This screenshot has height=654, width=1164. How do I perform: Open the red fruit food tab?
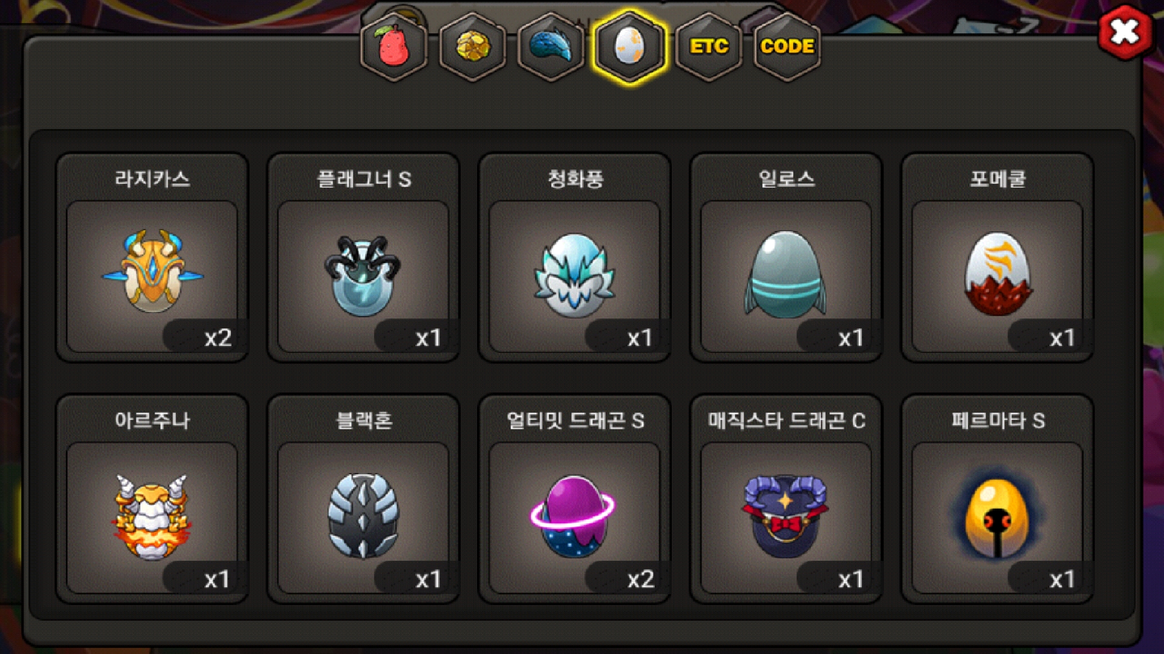tap(393, 47)
